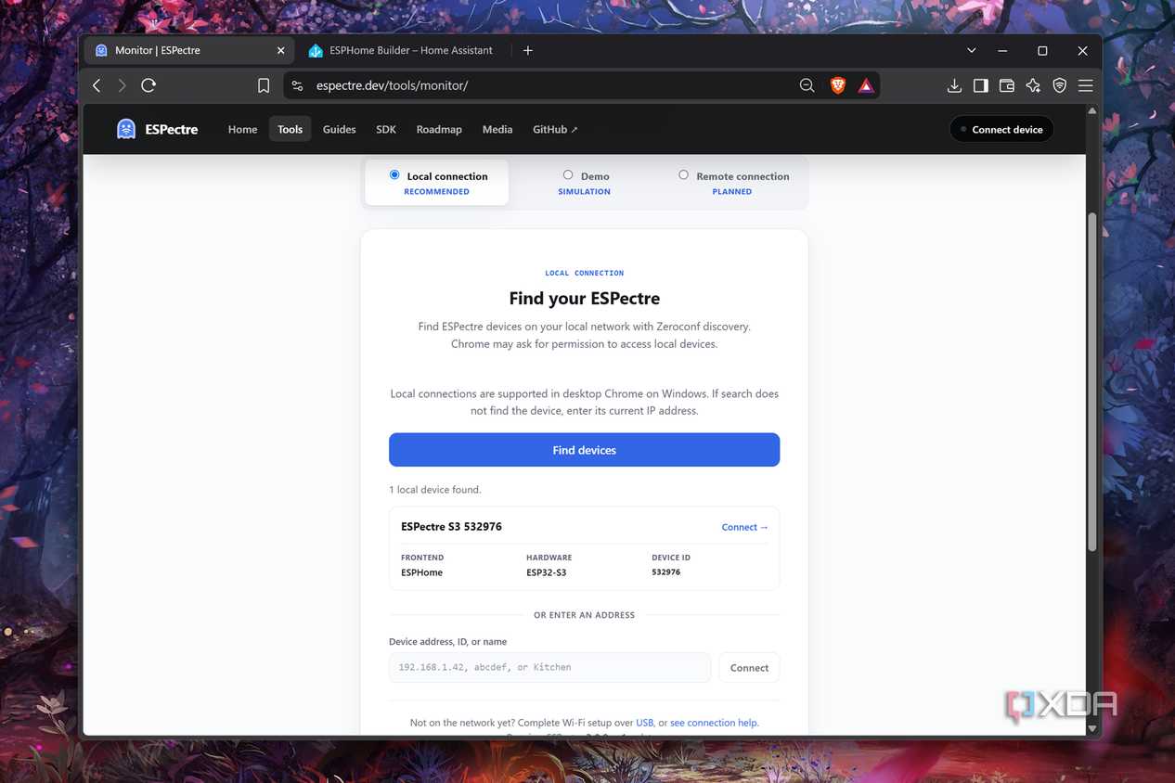The image size is (1175, 783).
Task: Open the downloads icon in toolbar
Action: 954,85
